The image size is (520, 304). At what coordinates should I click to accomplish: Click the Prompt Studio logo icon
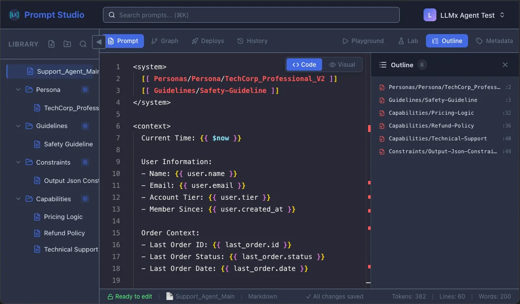point(13,14)
